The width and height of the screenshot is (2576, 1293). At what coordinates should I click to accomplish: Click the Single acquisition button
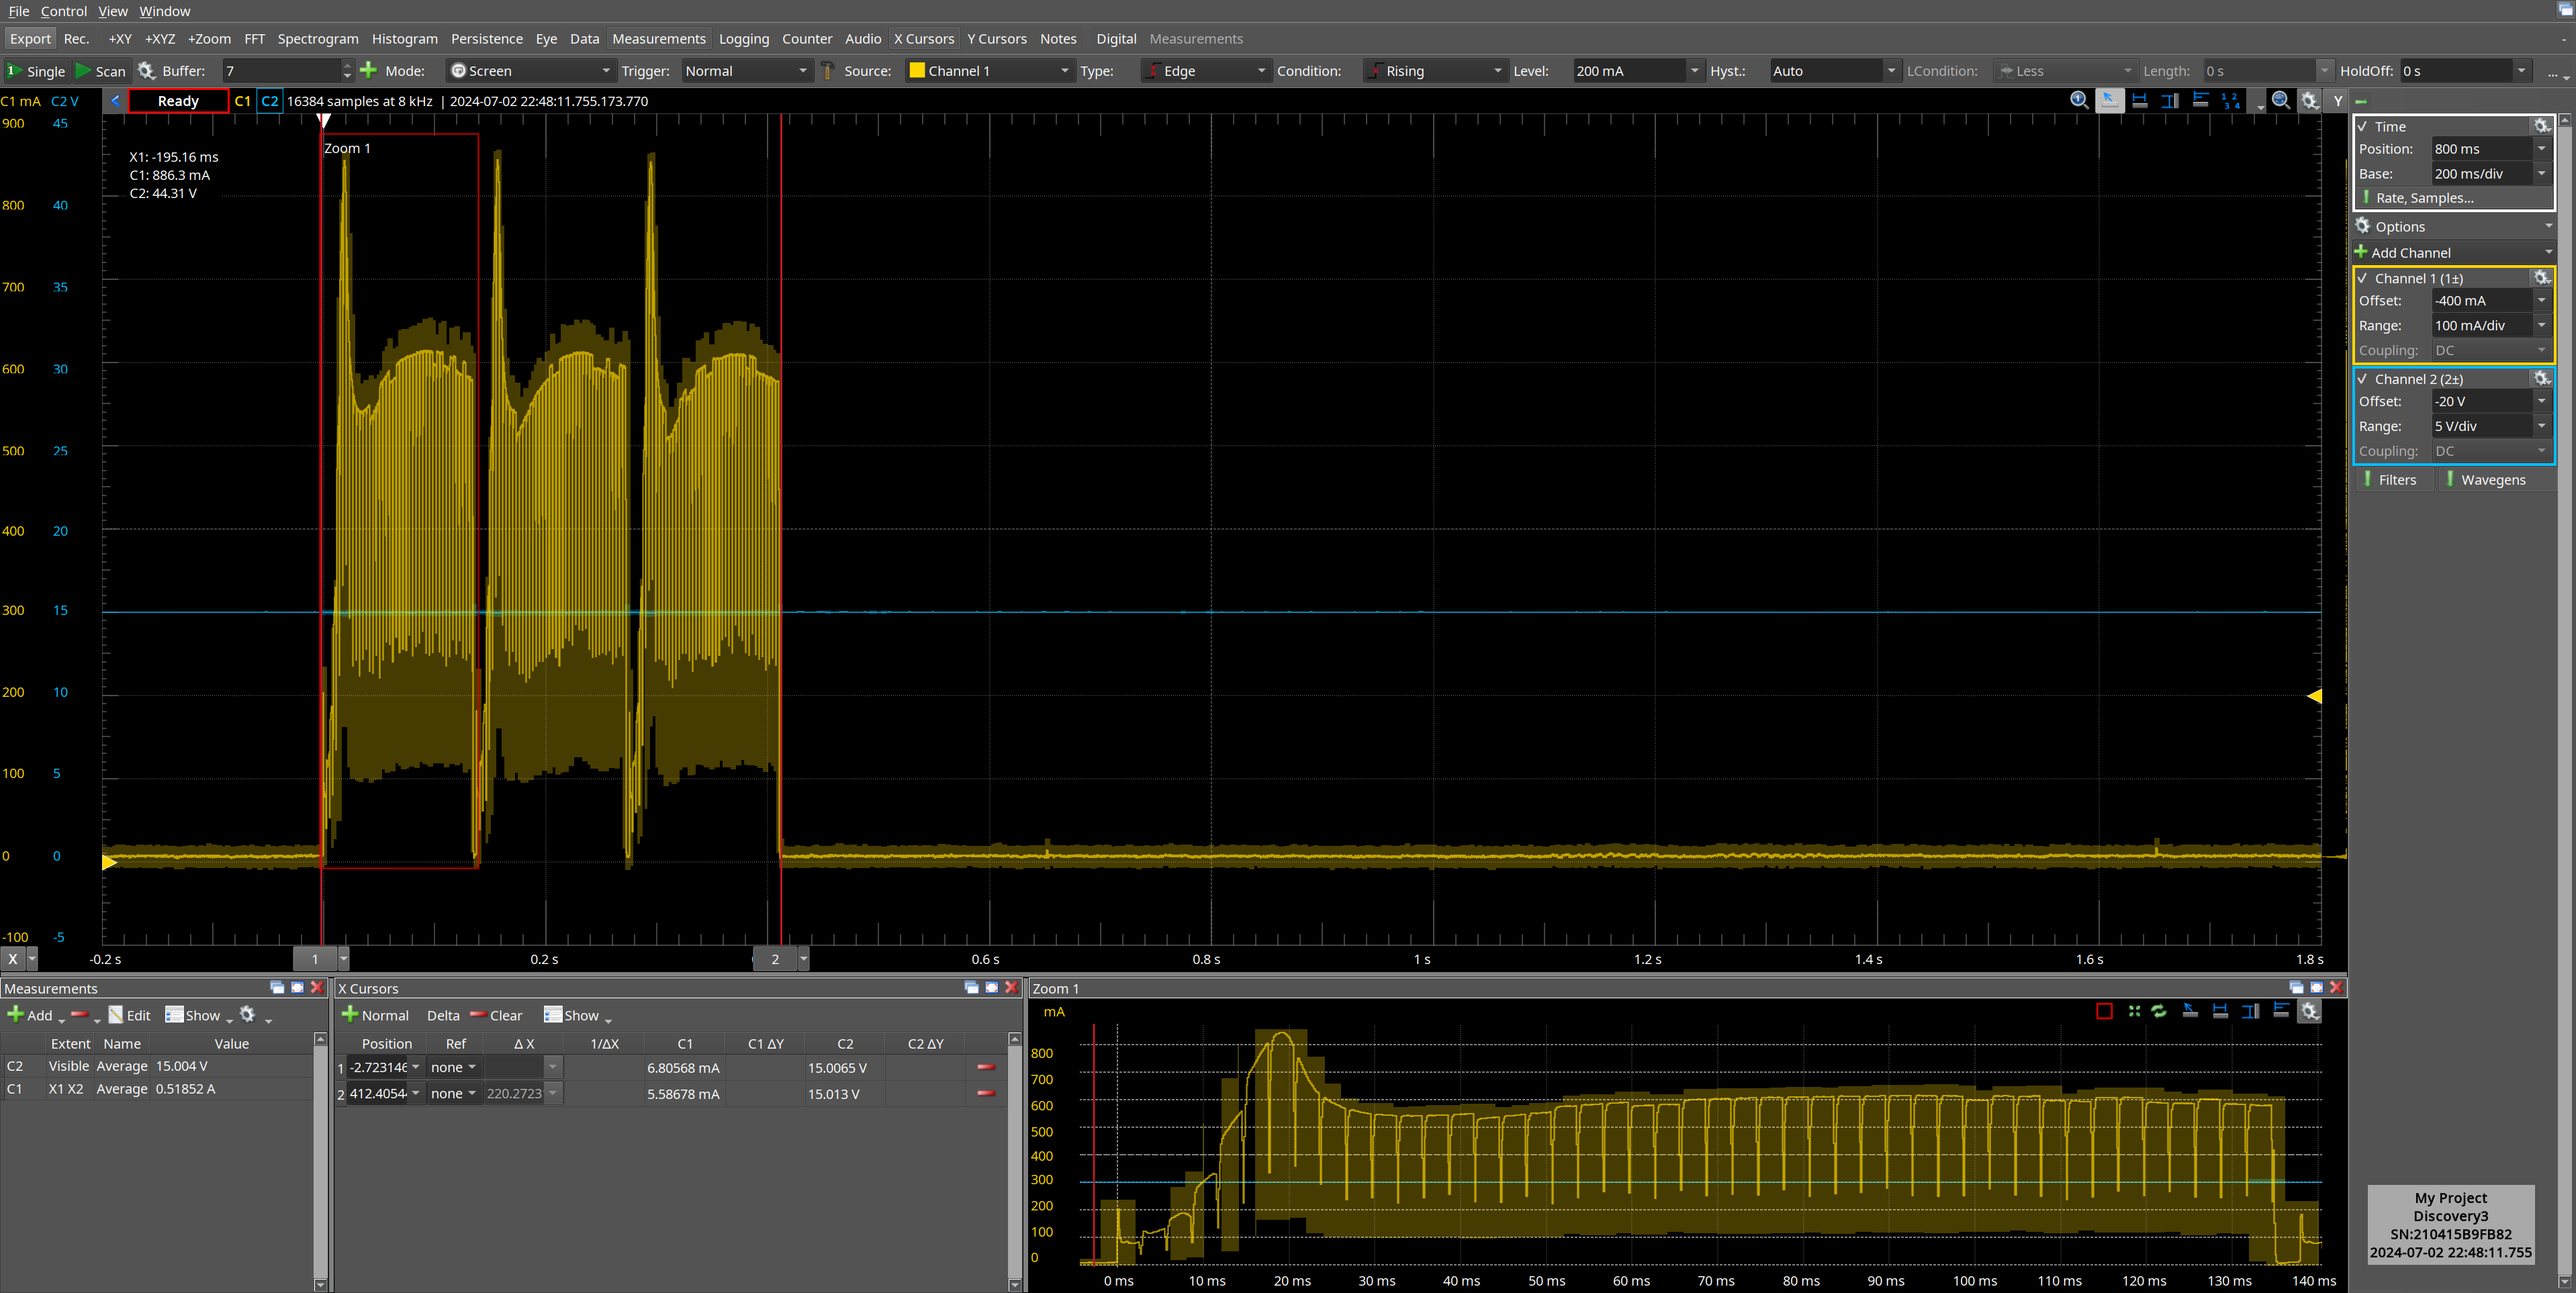coord(36,71)
